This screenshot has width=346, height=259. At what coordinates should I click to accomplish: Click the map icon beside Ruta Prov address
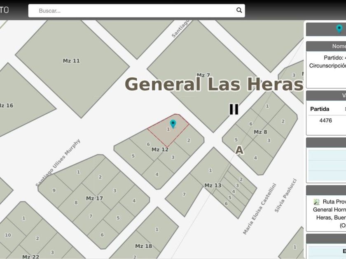(x=316, y=202)
